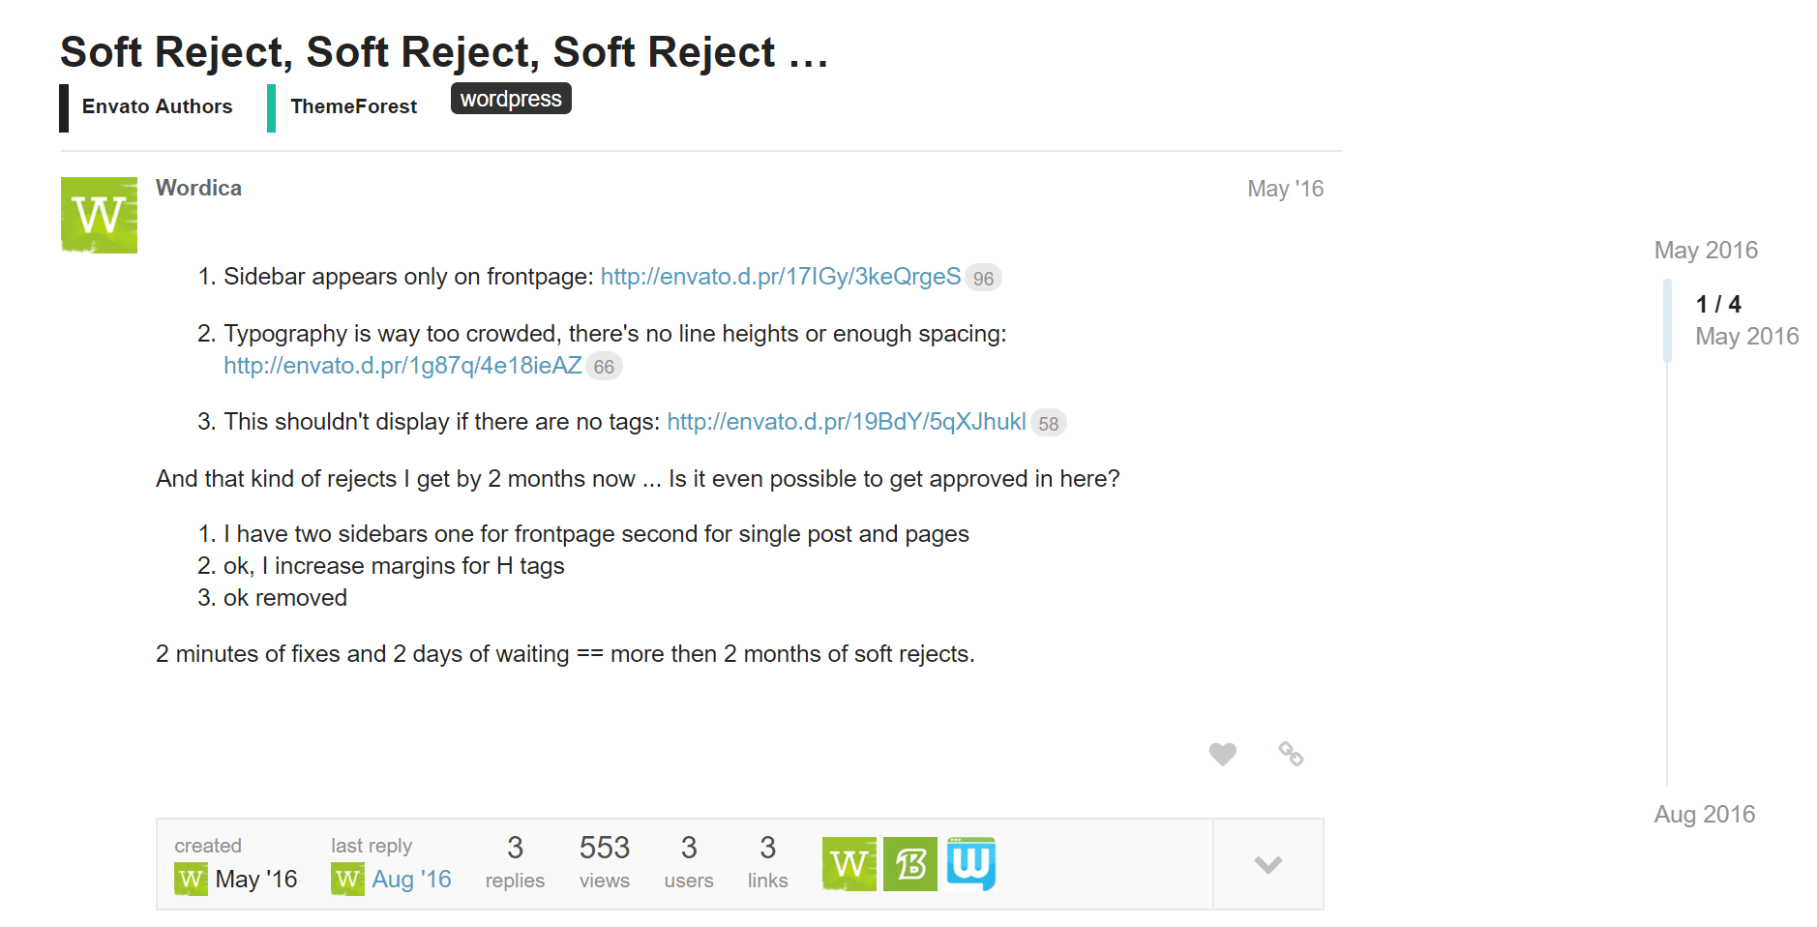
Task: Open the typography crowded envato.d.pr link
Action: point(402,366)
